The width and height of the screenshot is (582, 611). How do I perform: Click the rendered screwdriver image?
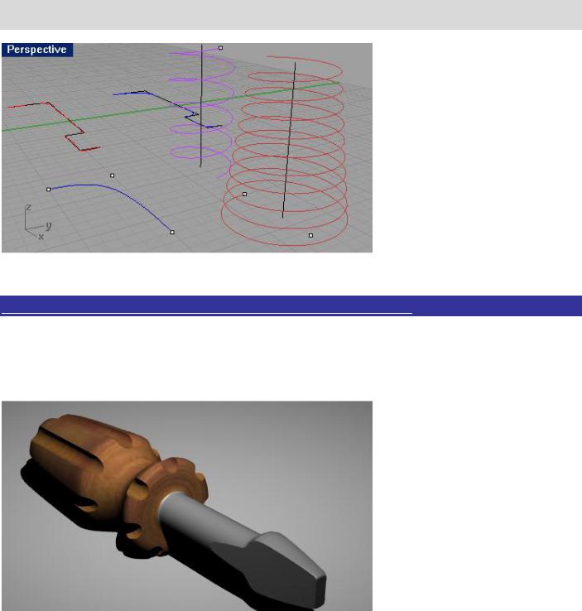coord(187,506)
